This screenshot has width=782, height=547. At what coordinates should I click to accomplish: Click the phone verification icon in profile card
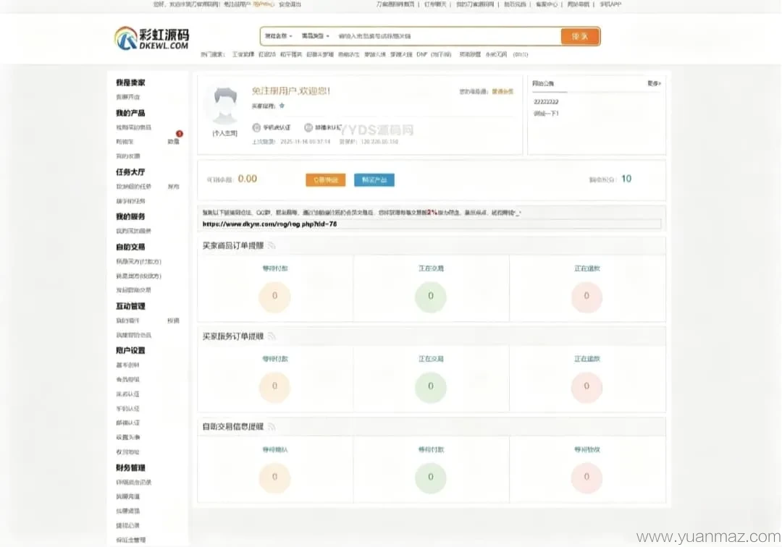[256, 127]
